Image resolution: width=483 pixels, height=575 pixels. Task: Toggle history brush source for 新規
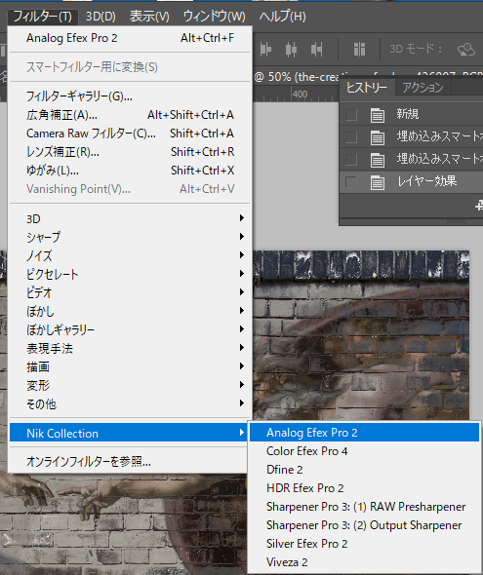pyautogui.click(x=351, y=115)
